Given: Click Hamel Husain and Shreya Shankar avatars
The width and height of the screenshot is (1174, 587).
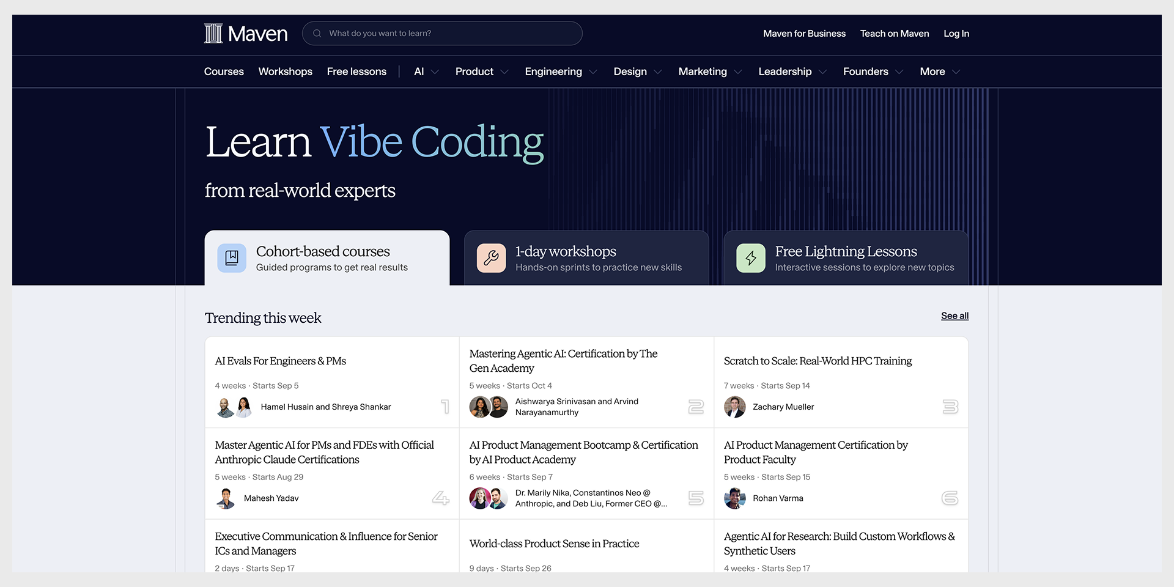Looking at the screenshot, I should click(235, 407).
